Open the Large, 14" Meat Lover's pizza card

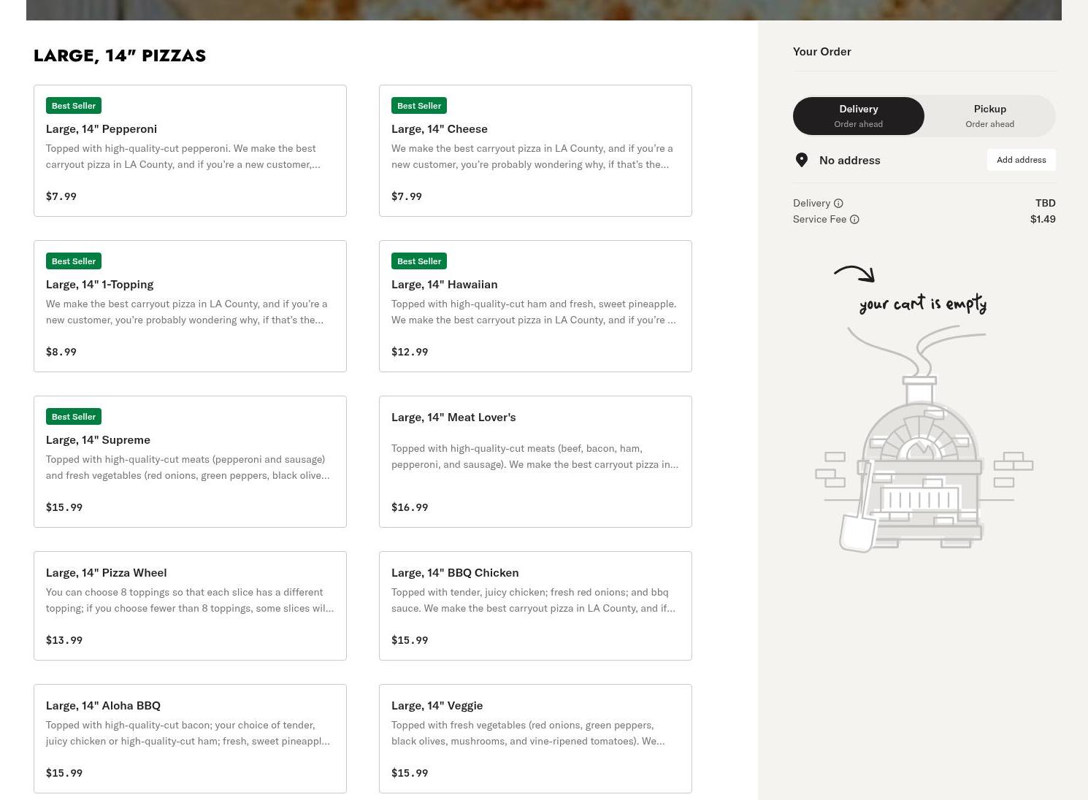pos(535,462)
